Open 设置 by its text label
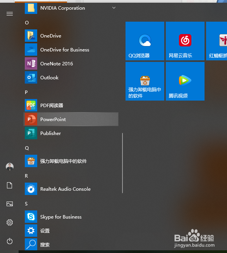 [45, 231]
